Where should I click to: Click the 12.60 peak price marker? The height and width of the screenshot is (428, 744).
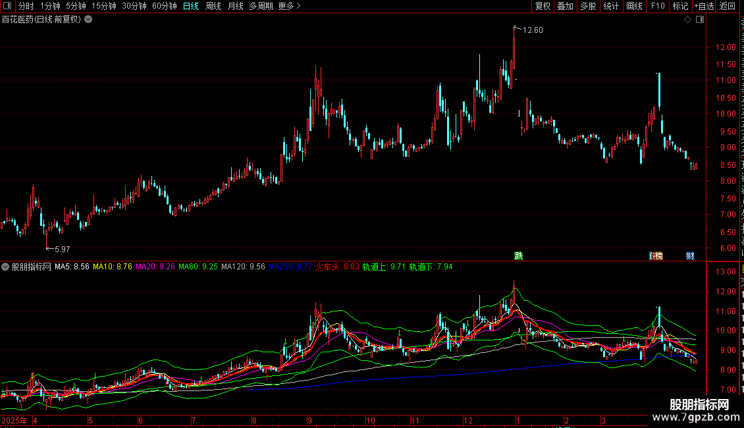[x=533, y=30]
